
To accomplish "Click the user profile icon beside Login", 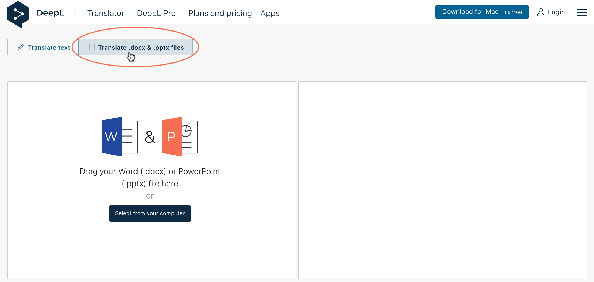I will click(540, 12).
